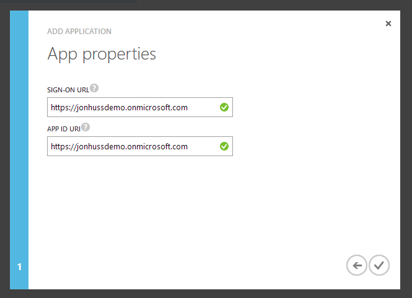The height and width of the screenshot is (298, 412).
Task: Click the App properties heading
Action: tap(102, 55)
